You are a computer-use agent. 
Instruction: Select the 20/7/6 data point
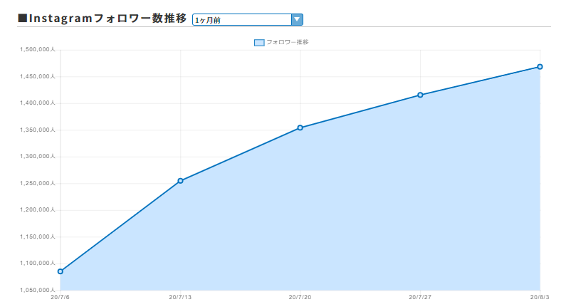[61, 271]
